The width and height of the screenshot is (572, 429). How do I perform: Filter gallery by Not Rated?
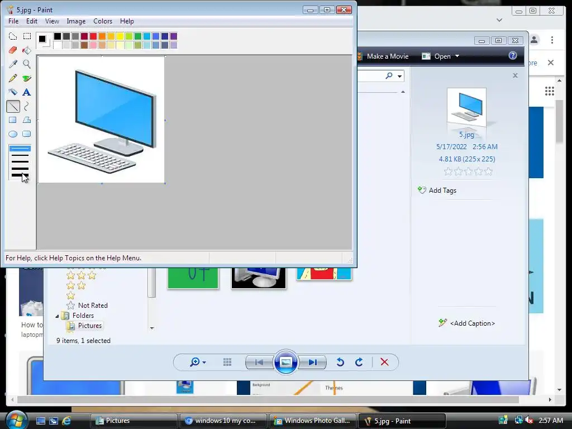click(87, 306)
